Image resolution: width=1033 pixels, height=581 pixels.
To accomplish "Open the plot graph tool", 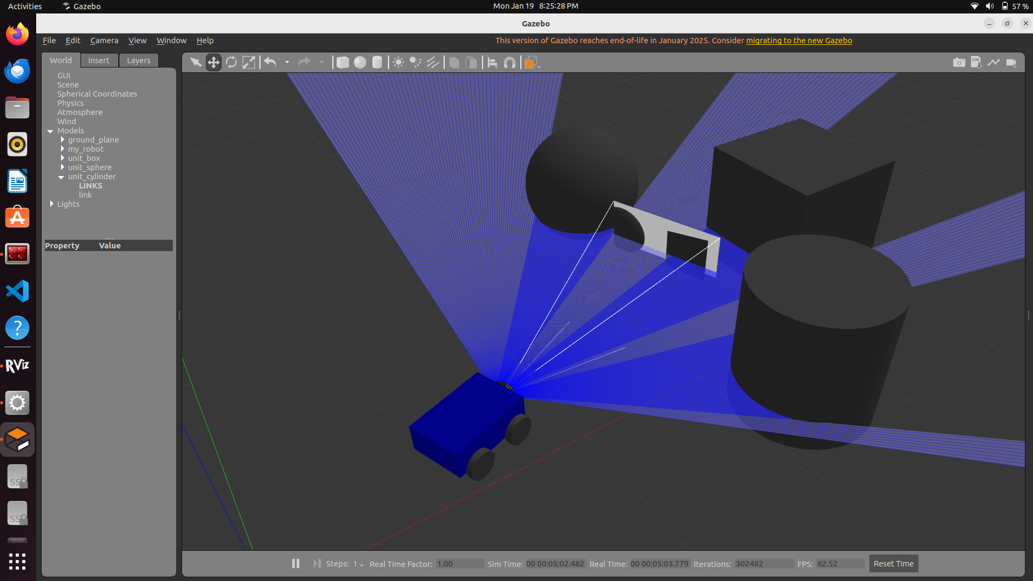I will click(994, 63).
